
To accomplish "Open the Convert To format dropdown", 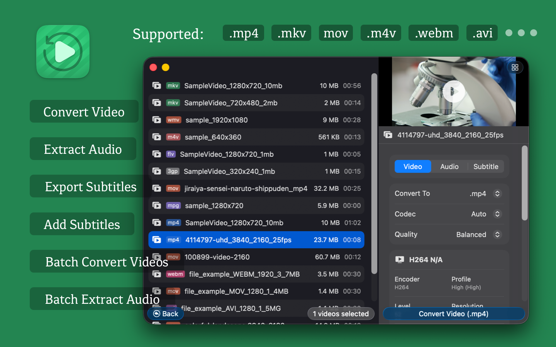I will point(497,194).
